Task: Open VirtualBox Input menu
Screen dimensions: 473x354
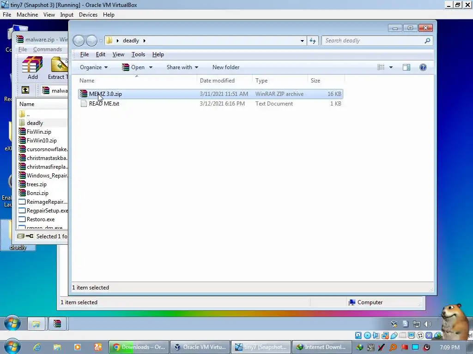Action: 67,14
